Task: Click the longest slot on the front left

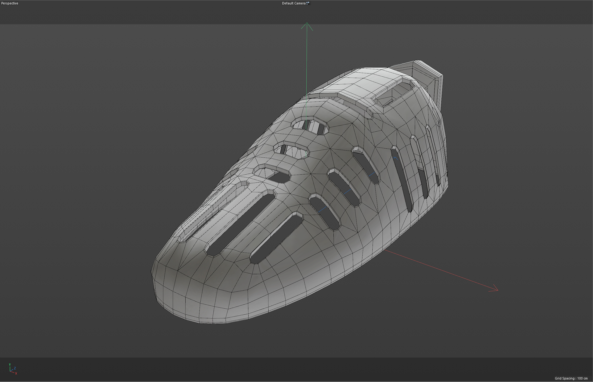Action: pyautogui.click(x=241, y=223)
